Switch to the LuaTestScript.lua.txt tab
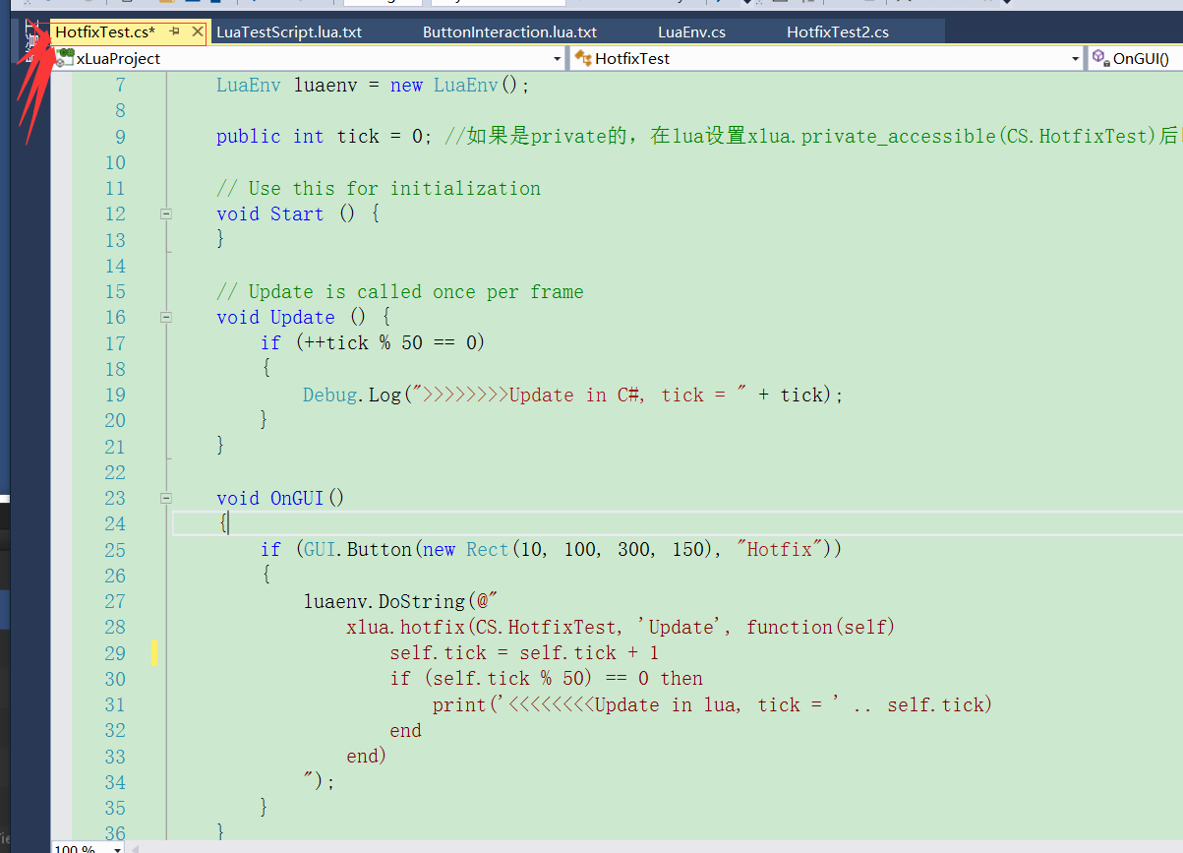The height and width of the screenshot is (853, 1183). tap(289, 32)
